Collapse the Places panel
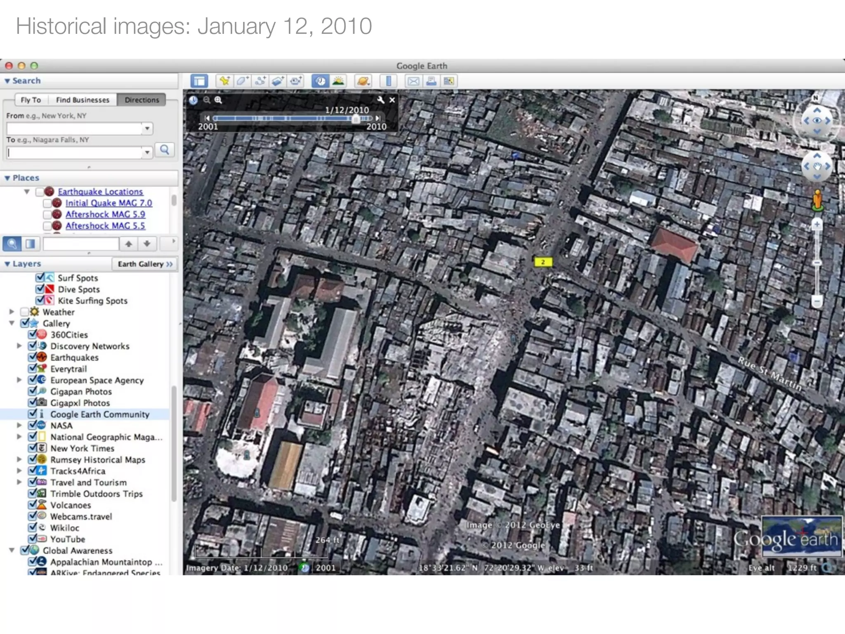The image size is (845, 634). [7, 178]
